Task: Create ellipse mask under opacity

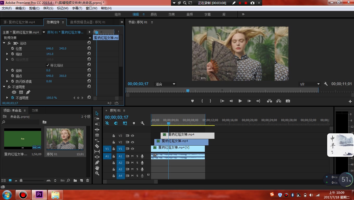Action: [x=14, y=92]
